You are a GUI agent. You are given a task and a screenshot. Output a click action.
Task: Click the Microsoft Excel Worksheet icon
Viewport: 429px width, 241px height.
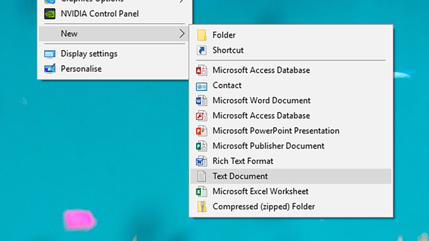202,191
